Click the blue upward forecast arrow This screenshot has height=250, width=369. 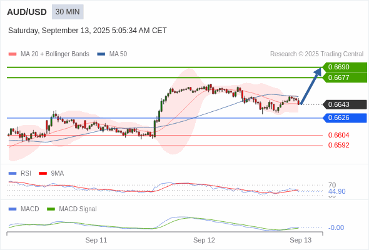point(311,86)
